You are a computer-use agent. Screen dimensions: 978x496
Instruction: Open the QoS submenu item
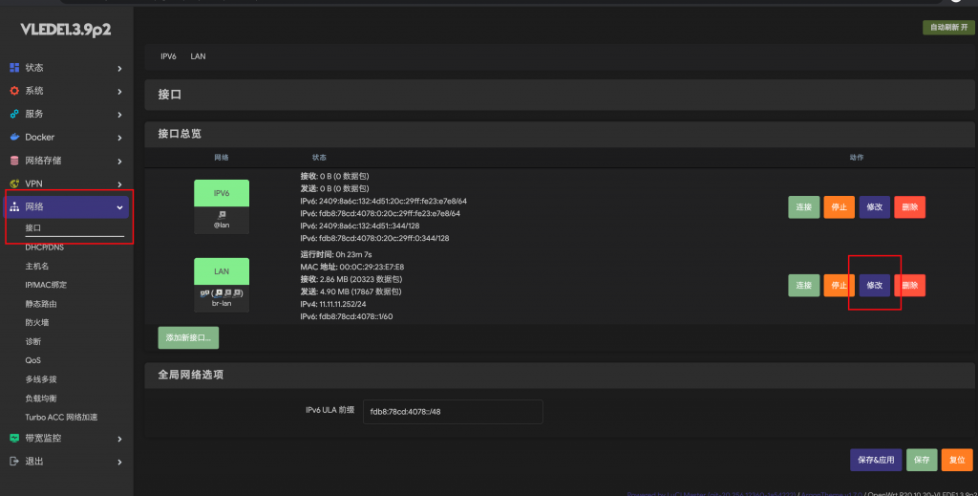pyautogui.click(x=33, y=360)
